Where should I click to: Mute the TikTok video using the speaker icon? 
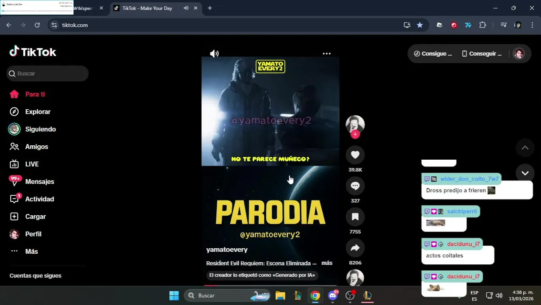click(x=215, y=54)
